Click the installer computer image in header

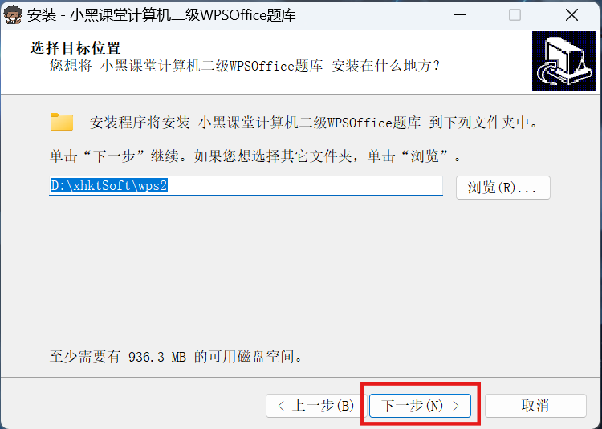click(x=563, y=61)
